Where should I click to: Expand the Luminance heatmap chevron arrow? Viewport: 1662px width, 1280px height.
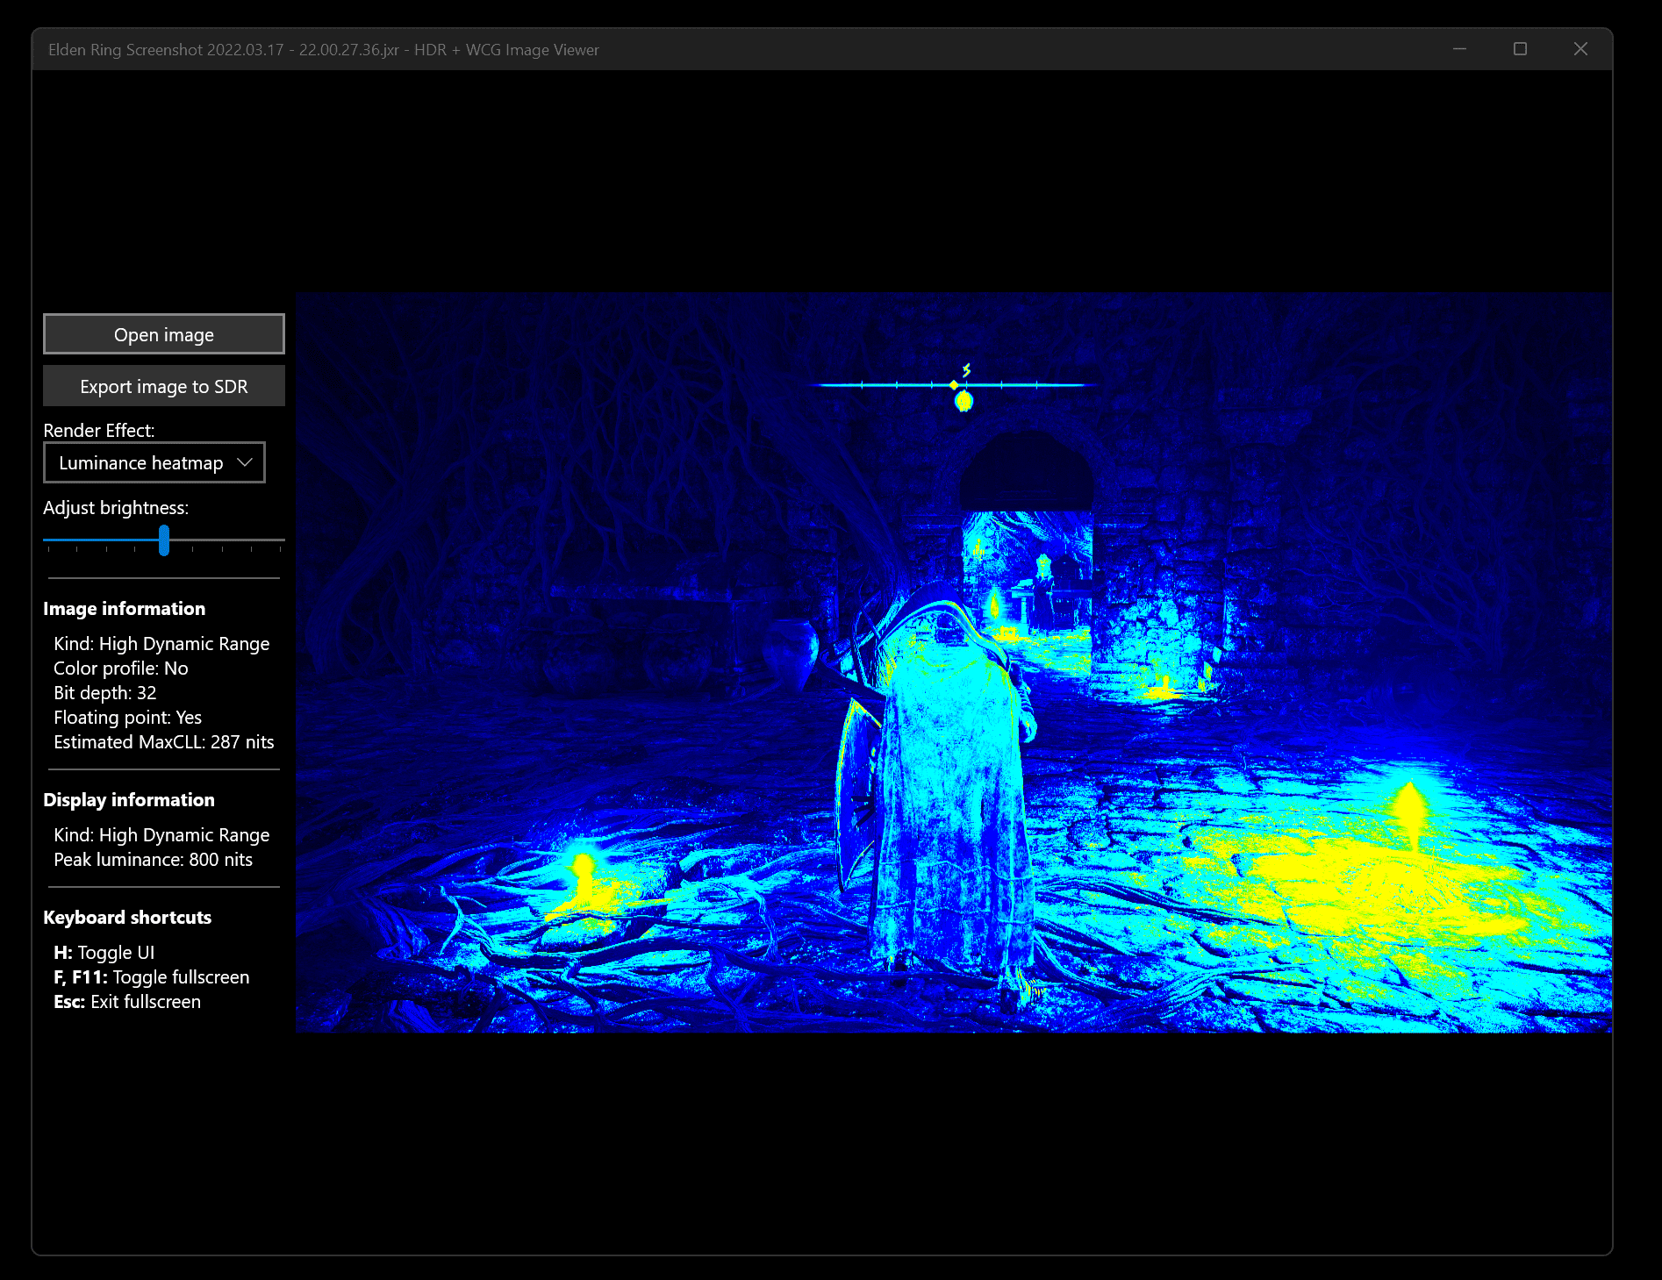[245, 462]
